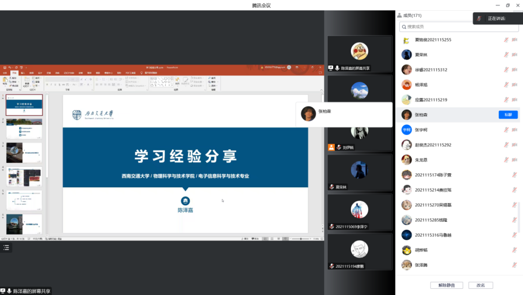Click the member list vertical scrollbar
523x295 pixels.
pyautogui.click(x=519, y=216)
